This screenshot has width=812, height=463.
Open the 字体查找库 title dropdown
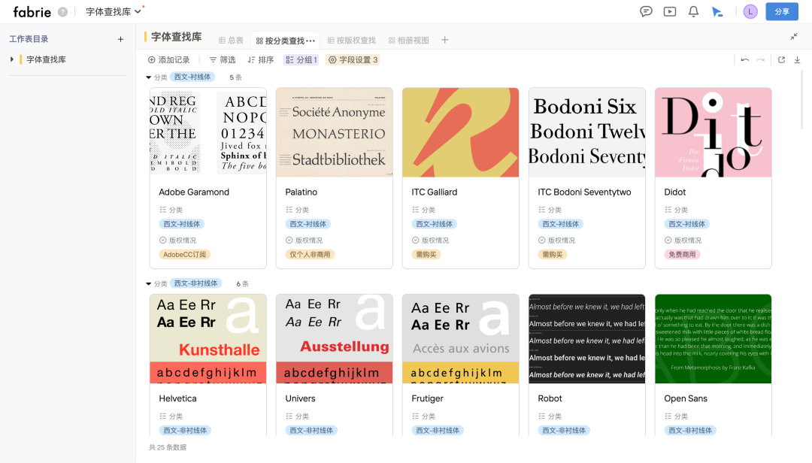(114, 11)
